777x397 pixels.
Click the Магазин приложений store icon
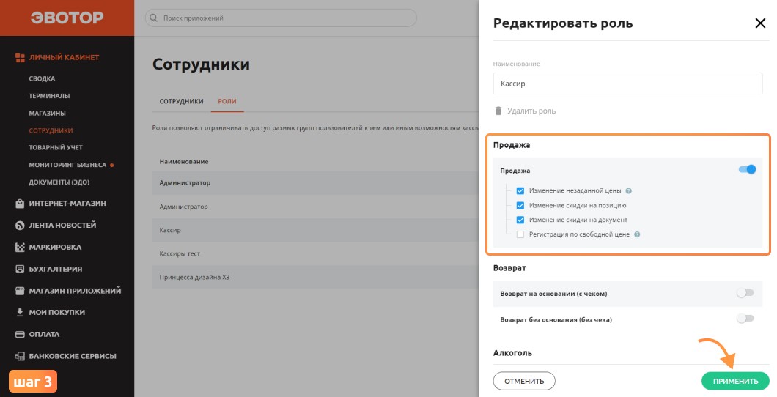tap(20, 291)
